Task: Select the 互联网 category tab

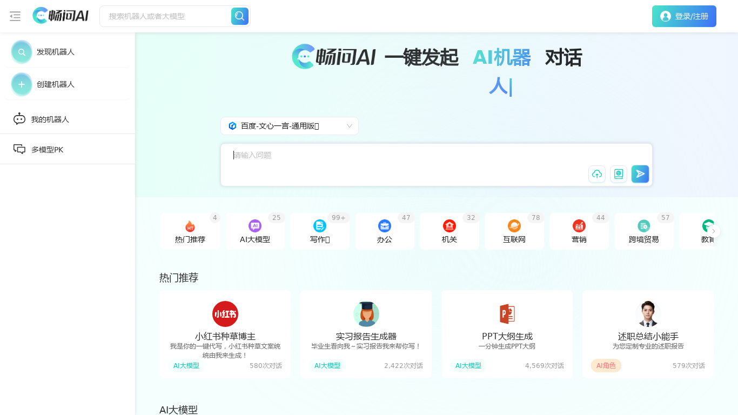Action: [x=514, y=231]
